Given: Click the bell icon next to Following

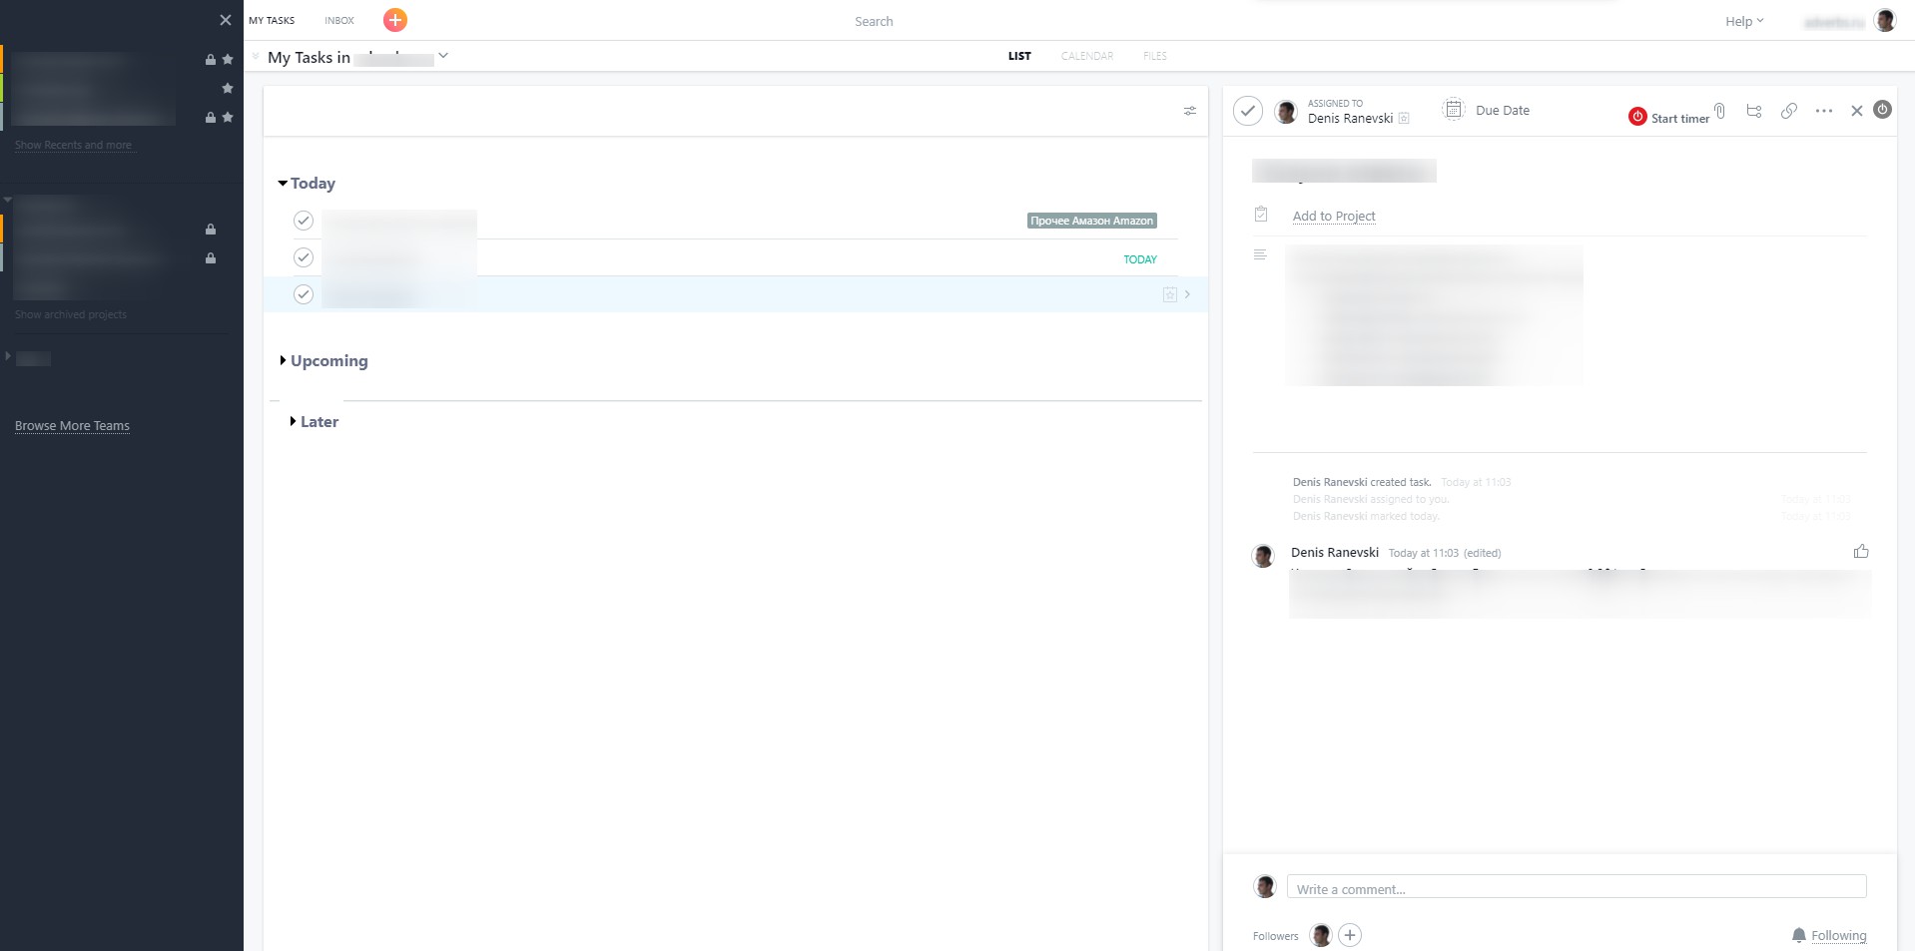Looking at the screenshot, I should click(1799, 935).
